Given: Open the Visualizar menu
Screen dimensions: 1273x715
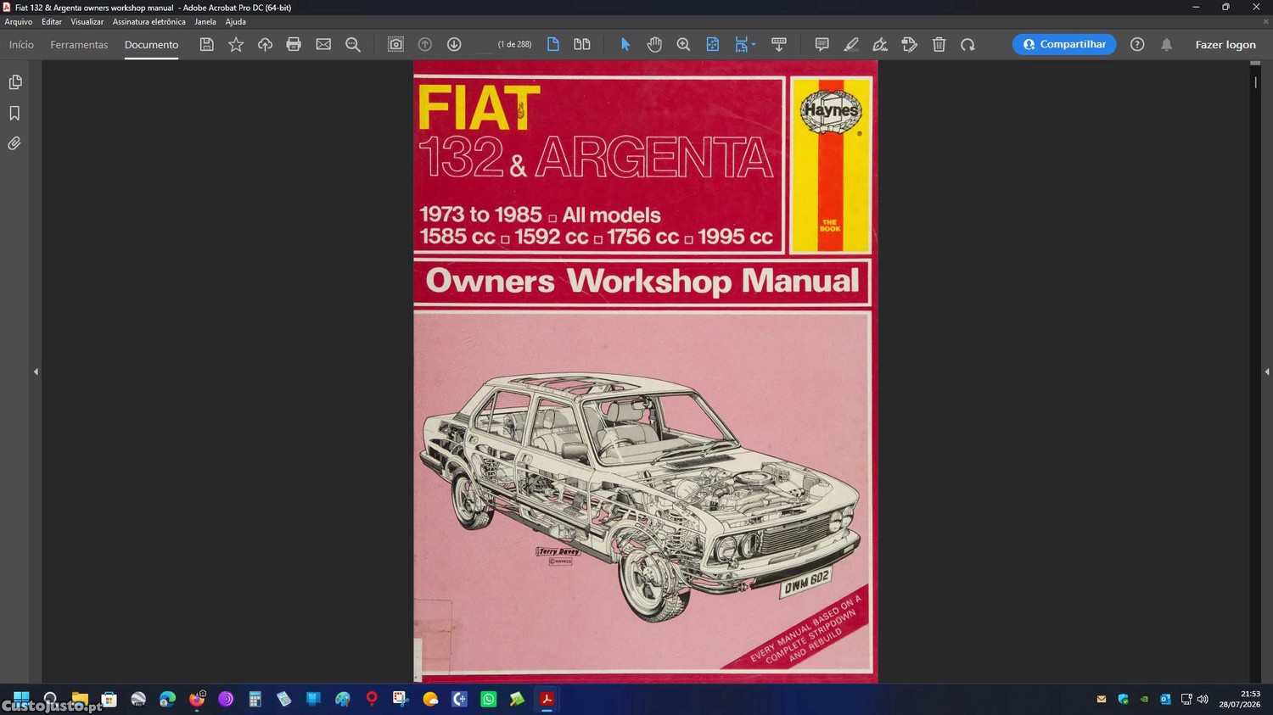Looking at the screenshot, I should pyautogui.click(x=87, y=21).
